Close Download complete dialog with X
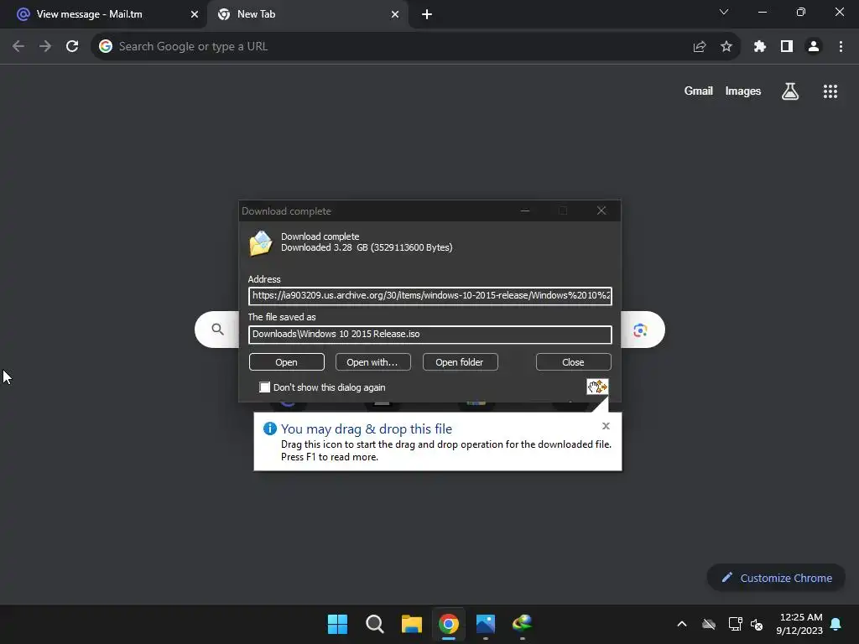Image resolution: width=859 pixels, height=644 pixels. (x=601, y=210)
